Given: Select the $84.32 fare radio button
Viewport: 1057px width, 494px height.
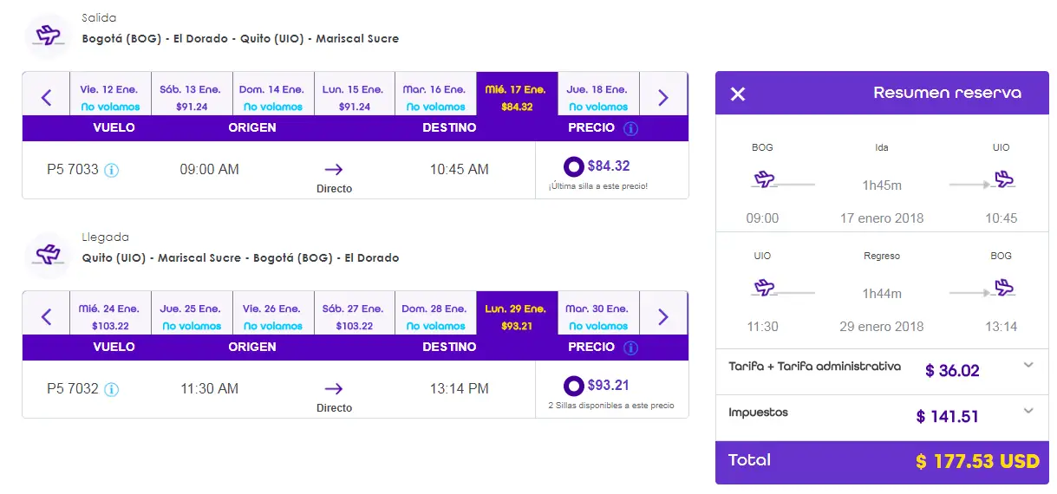Looking at the screenshot, I should click(573, 166).
